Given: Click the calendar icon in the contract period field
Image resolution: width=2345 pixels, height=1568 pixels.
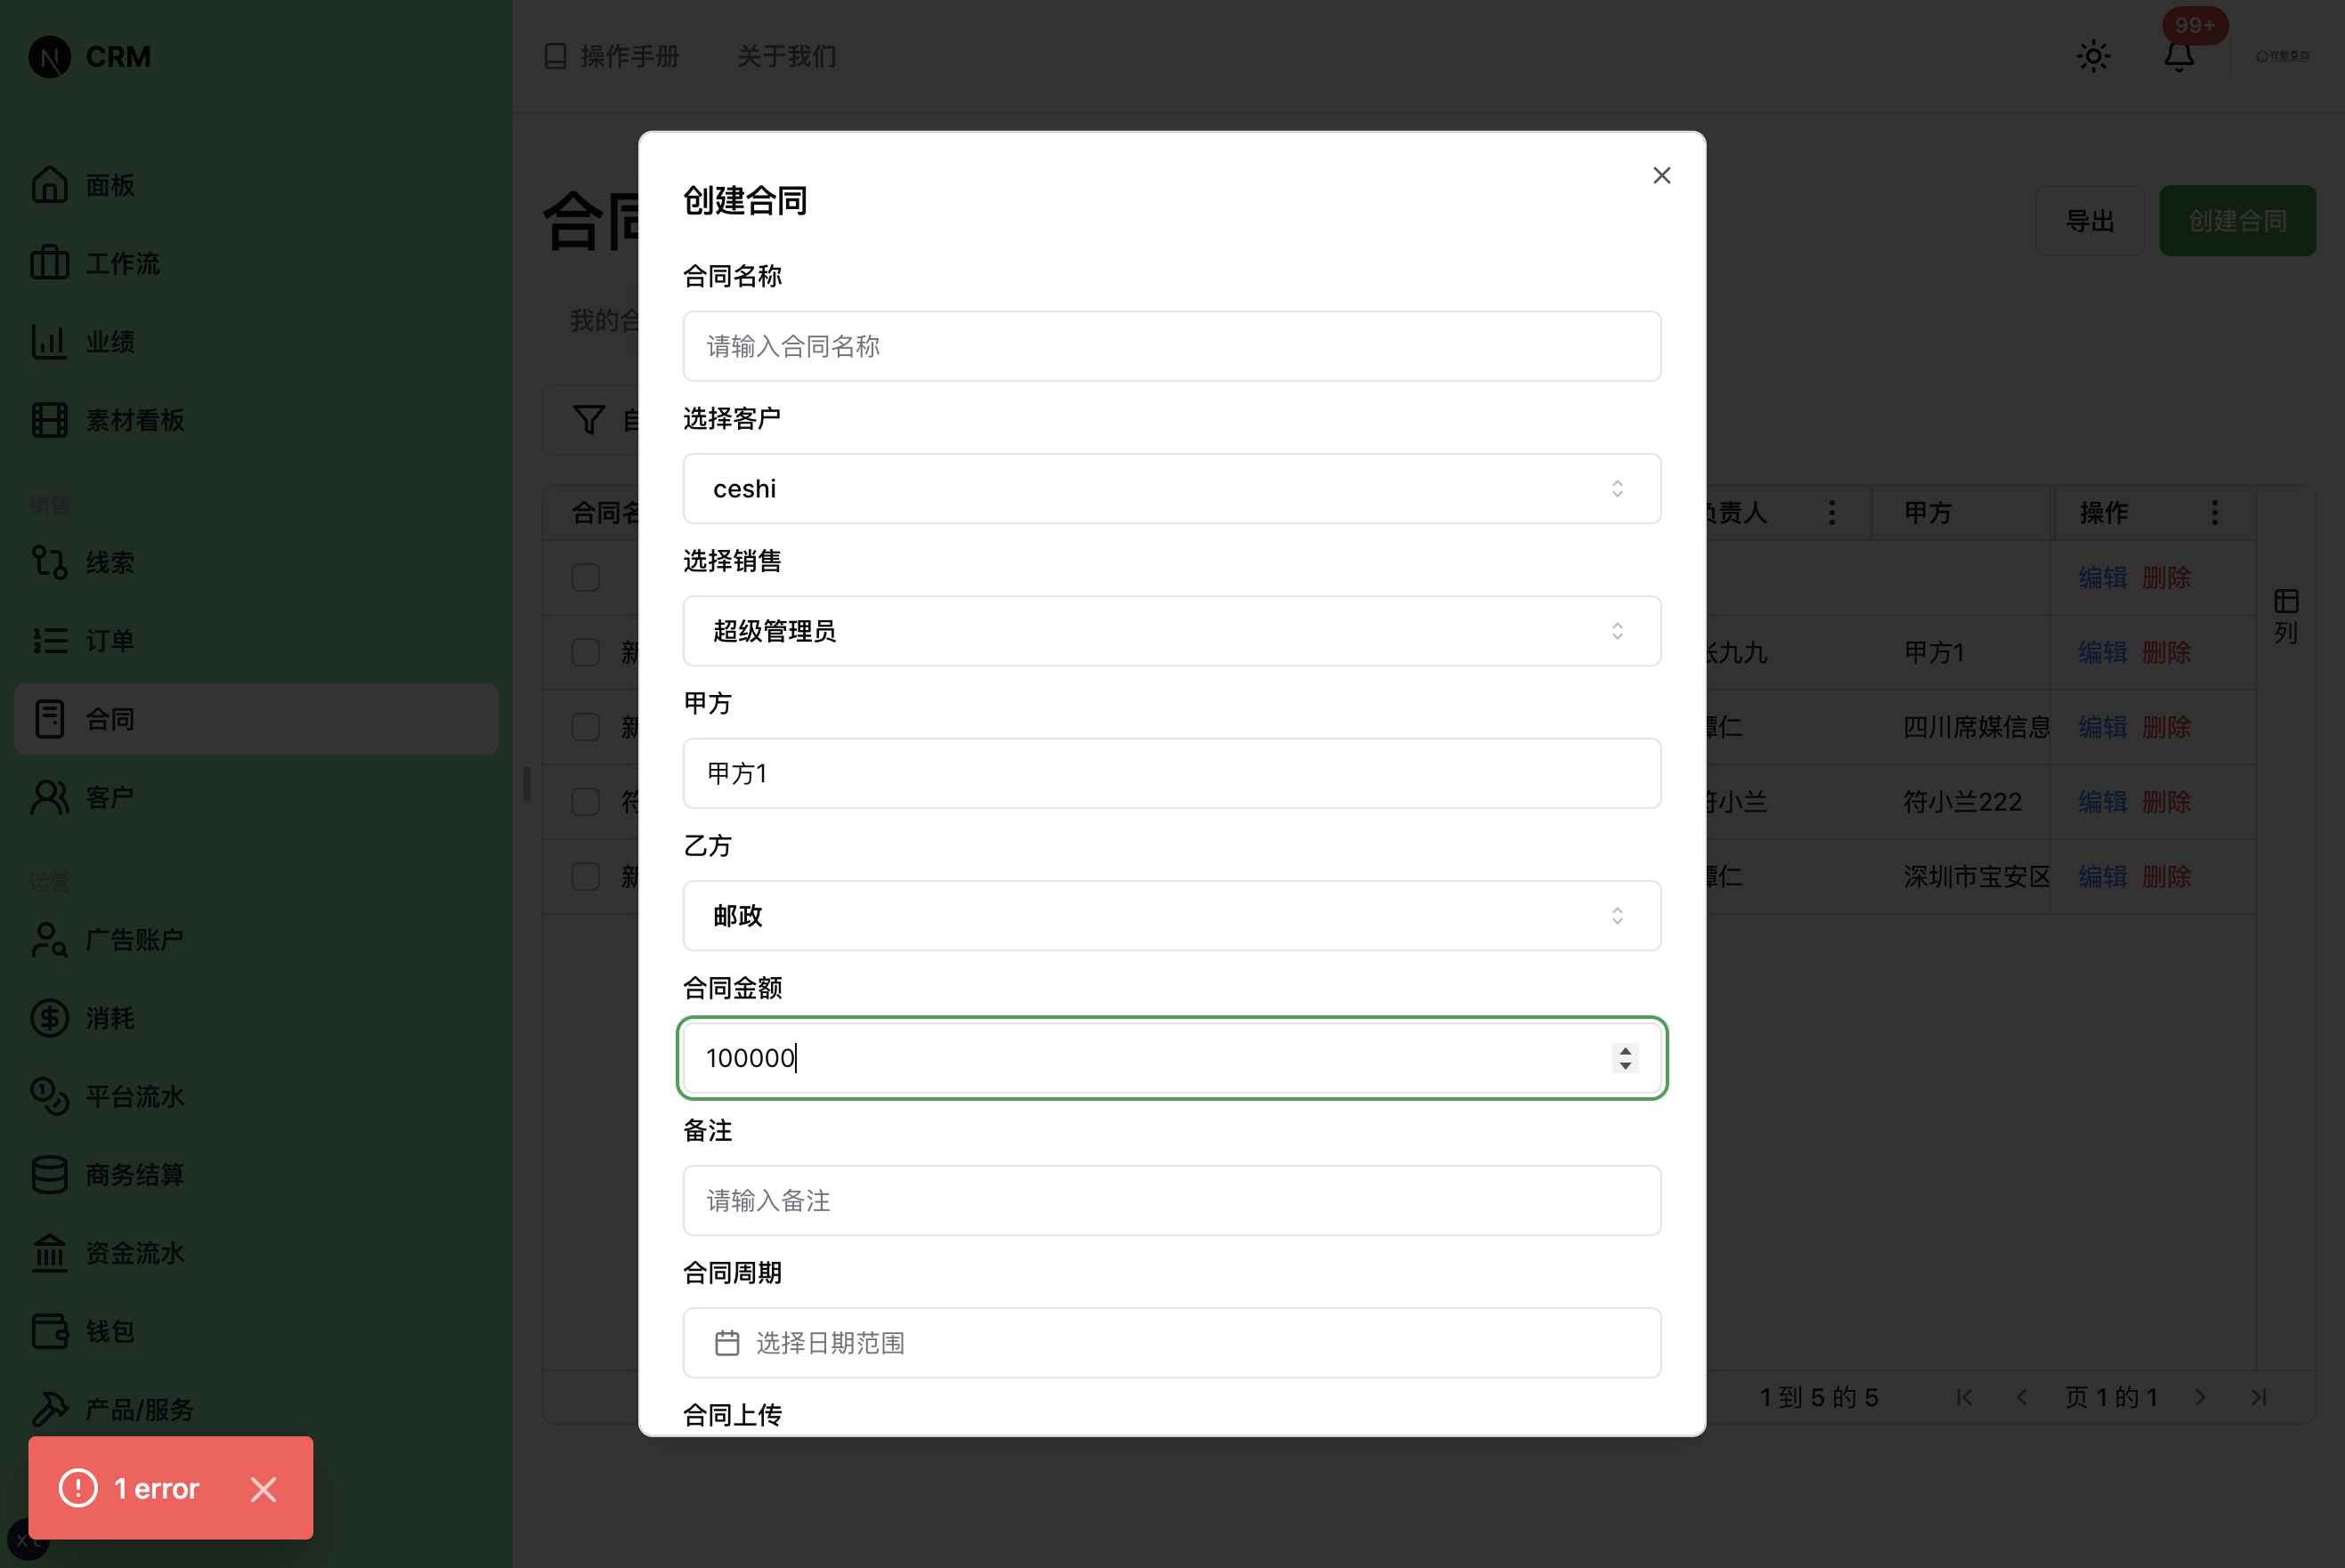Looking at the screenshot, I should point(727,1343).
